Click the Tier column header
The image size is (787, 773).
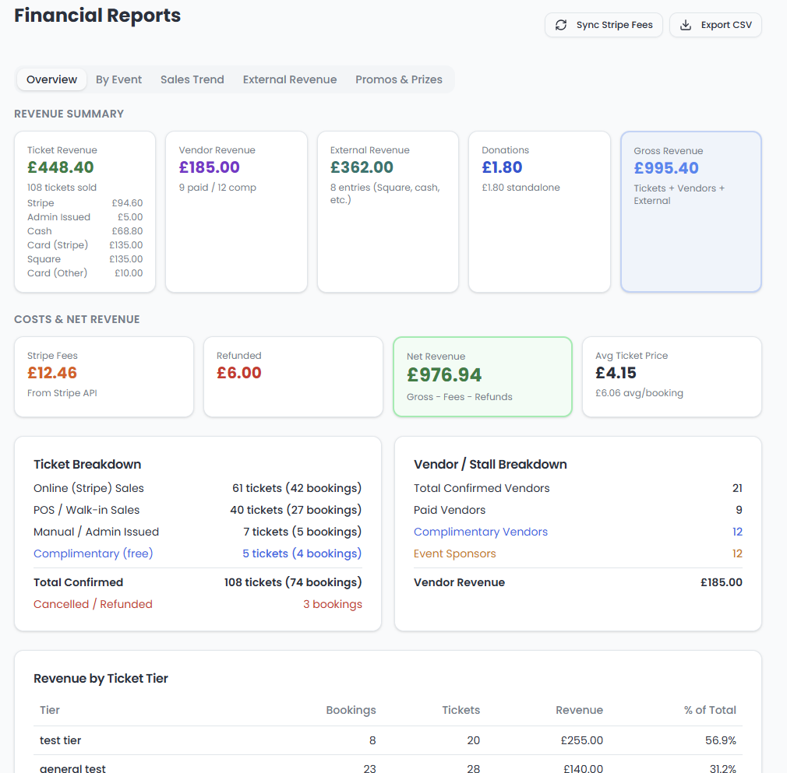click(x=50, y=711)
